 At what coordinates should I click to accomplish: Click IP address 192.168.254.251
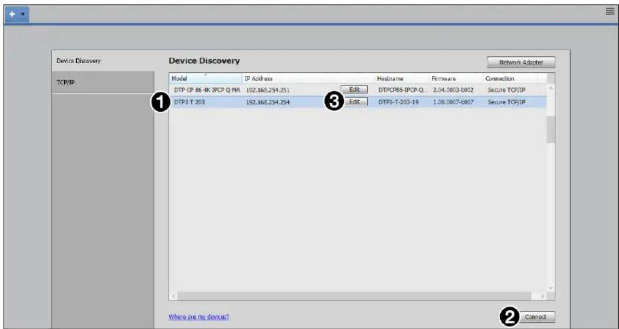pyautogui.click(x=268, y=90)
